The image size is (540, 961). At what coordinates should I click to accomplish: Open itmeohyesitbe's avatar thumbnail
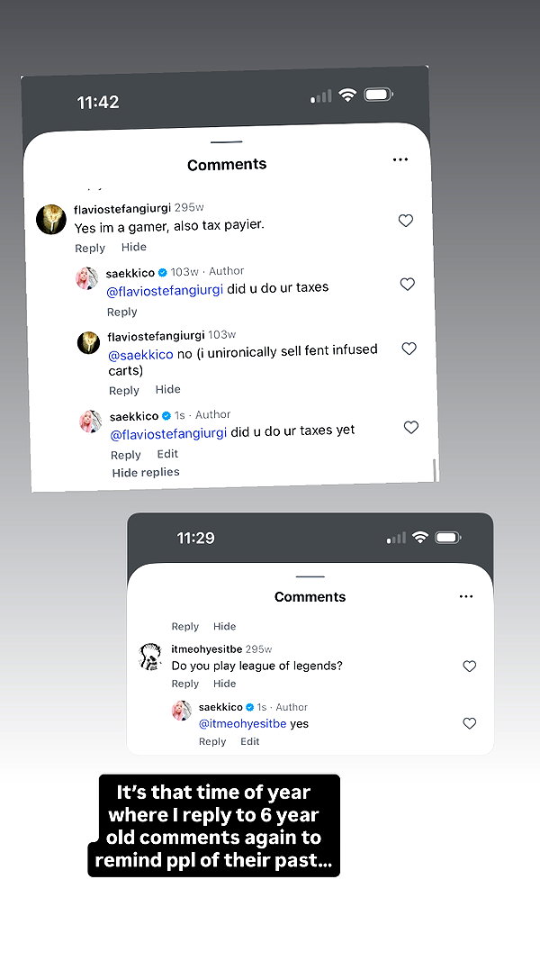[150, 657]
